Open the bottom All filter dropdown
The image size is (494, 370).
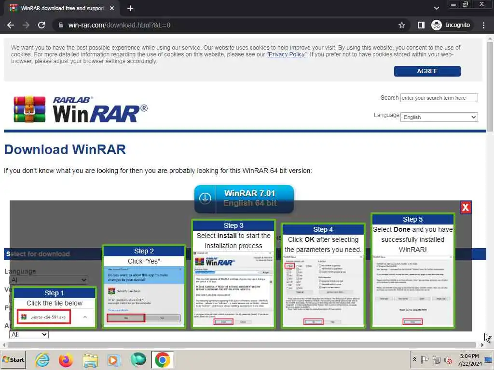tap(29, 334)
